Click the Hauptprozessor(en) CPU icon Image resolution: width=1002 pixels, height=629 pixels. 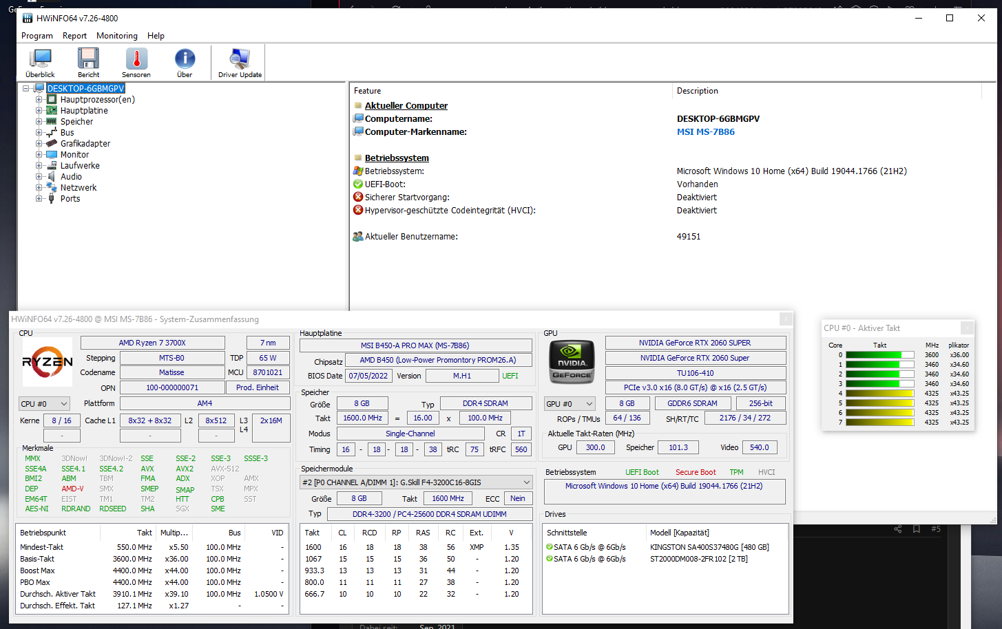52,99
